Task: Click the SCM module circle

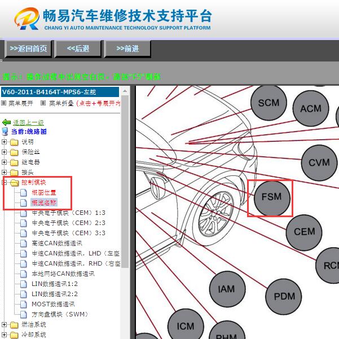Action: click(268, 103)
